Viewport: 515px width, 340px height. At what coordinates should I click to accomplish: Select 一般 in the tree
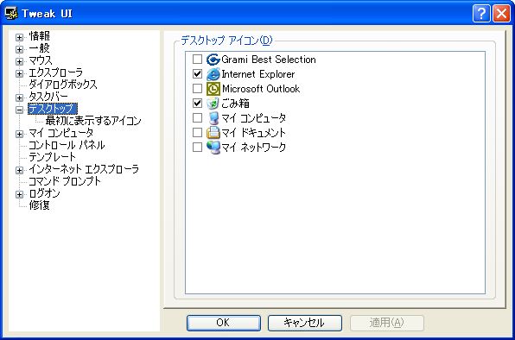coord(39,48)
